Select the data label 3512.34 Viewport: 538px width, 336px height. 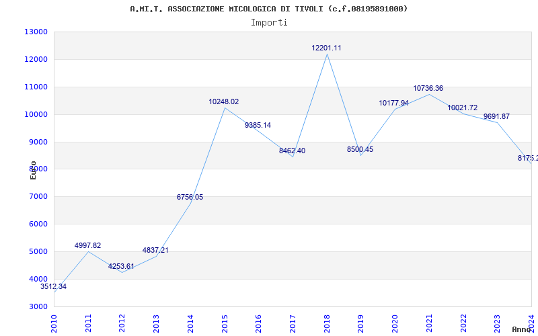point(54,287)
